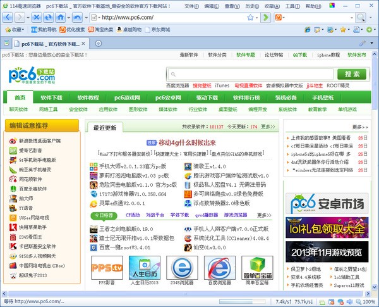The height and width of the screenshot is (307, 379).
Task: Expand the search box history dropdown
Action: click(352, 18)
